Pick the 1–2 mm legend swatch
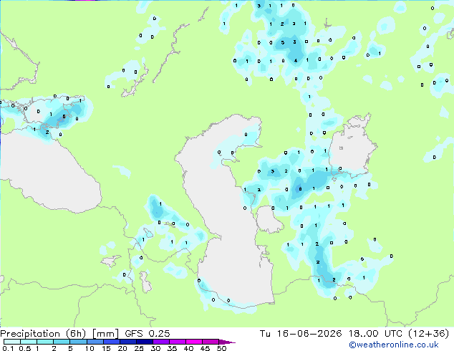454x351 pixels. (x=45, y=342)
